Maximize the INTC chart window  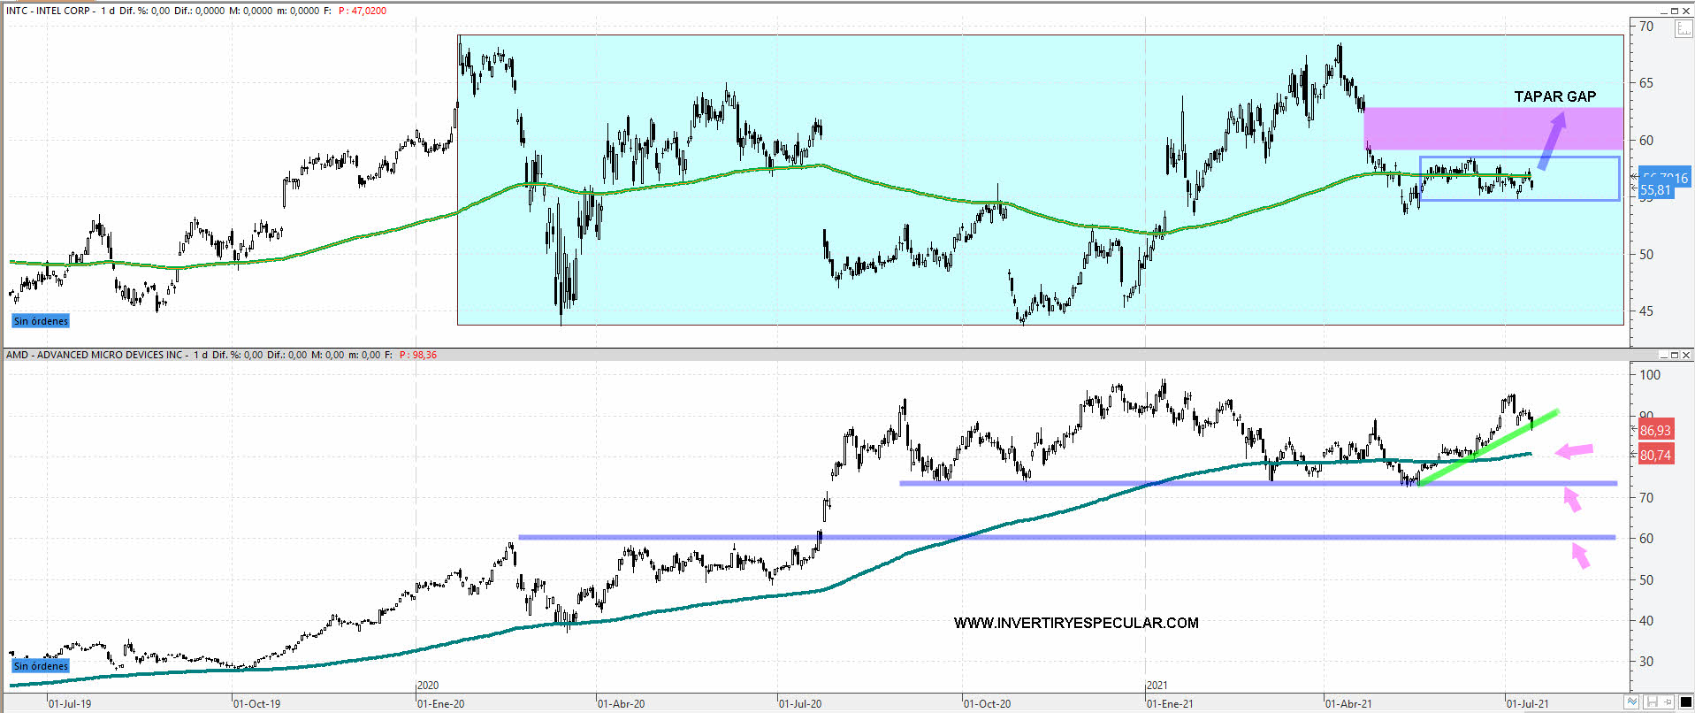(x=1674, y=11)
